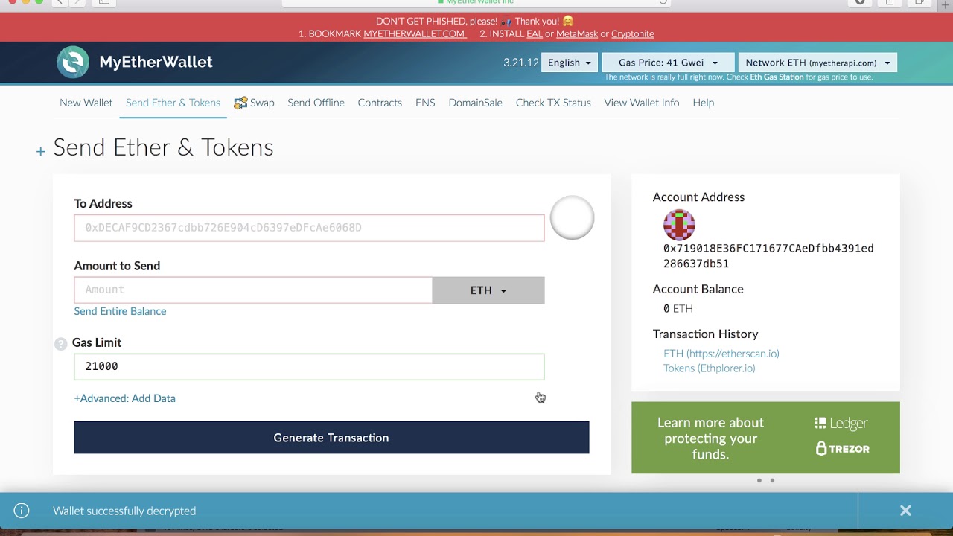Click the MYETHERWALLET.COM bookmark link
Viewport: 953px width, 536px height.
tap(415, 33)
